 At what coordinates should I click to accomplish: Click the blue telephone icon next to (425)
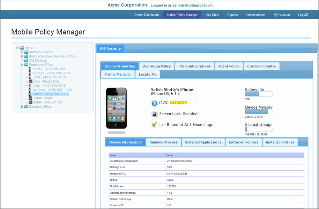154,103
